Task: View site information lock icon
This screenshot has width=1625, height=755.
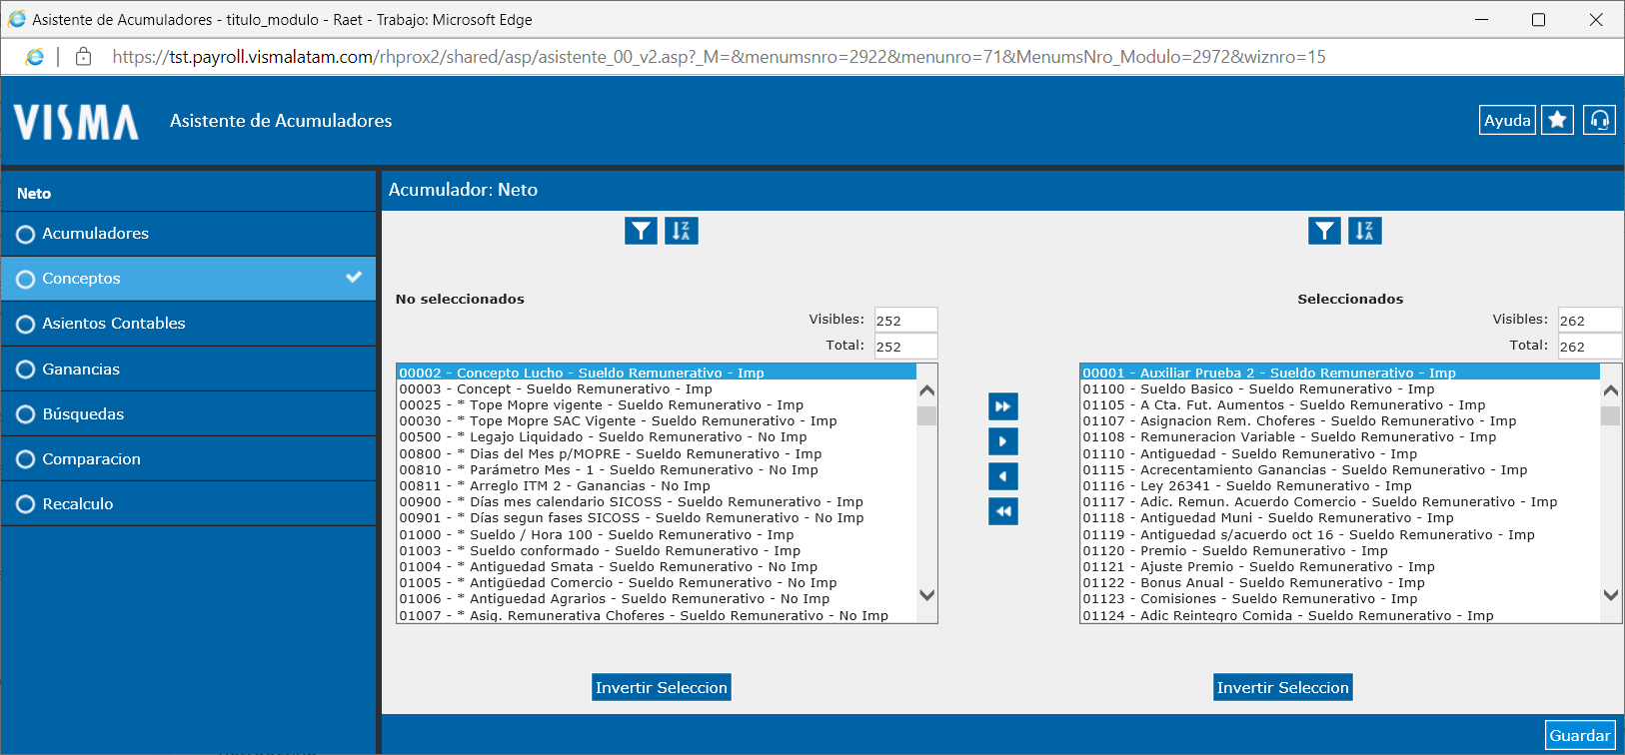Action: 84,57
